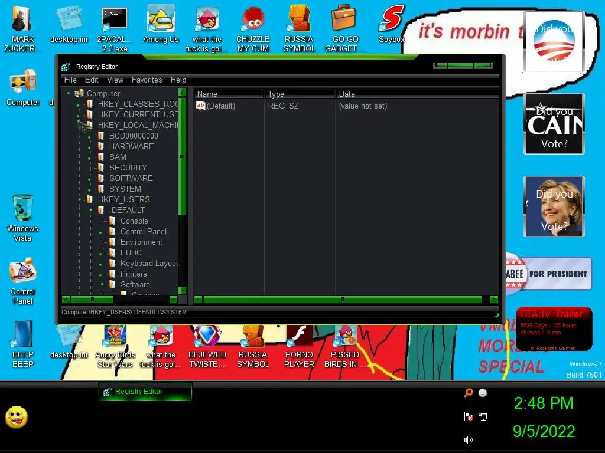Click the tree pane vertical scrollbar thumb
This screenshot has width=605, height=453.
tap(182, 156)
